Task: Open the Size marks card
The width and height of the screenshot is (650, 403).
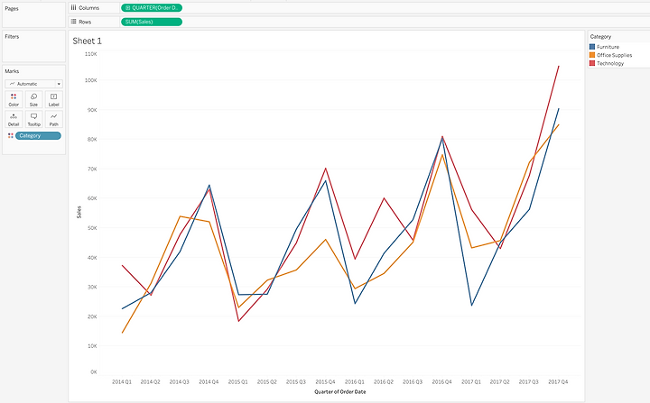Action: click(33, 99)
